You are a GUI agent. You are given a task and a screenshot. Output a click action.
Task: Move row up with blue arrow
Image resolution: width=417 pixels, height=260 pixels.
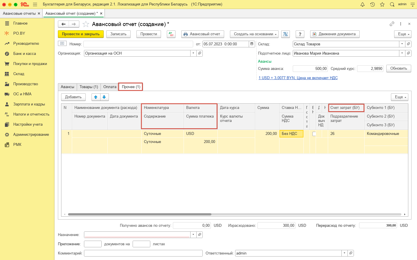point(96,97)
